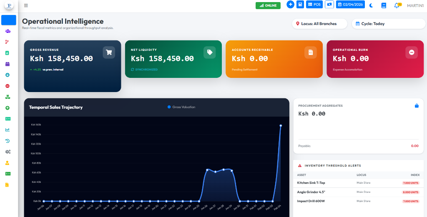Open the teal down-arrow circle sidebar icon
The image size is (427, 217).
tap(8, 75)
